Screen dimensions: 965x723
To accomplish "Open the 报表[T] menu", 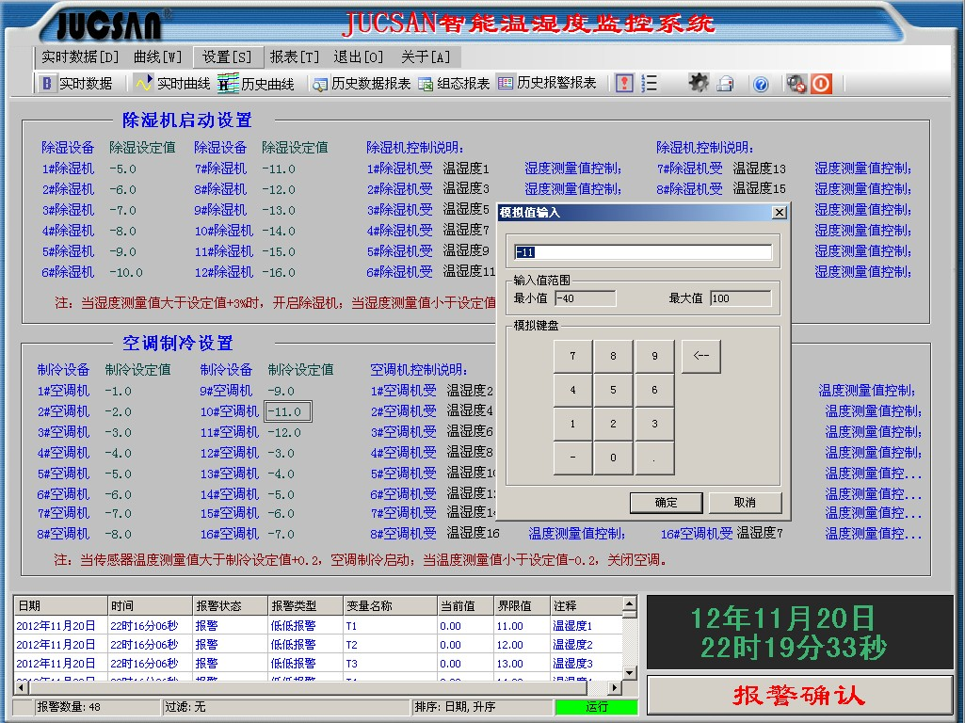I will (x=295, y=57).
